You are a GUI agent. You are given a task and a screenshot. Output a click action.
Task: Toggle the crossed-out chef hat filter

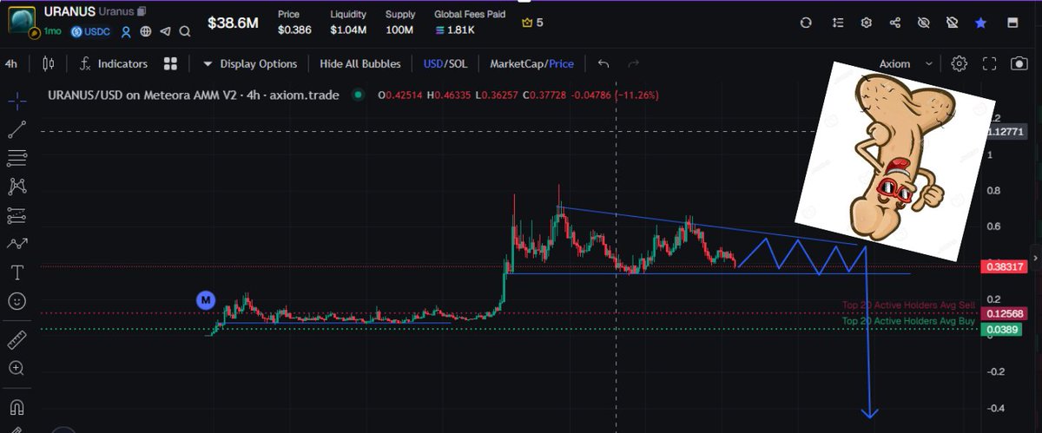953,23
